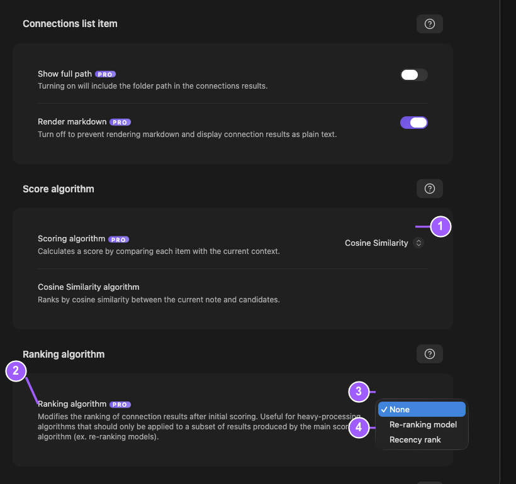The image size is (516, 484).
Task: Click the PRO badge beside Ranking algorithm
Action: (120, 405)
